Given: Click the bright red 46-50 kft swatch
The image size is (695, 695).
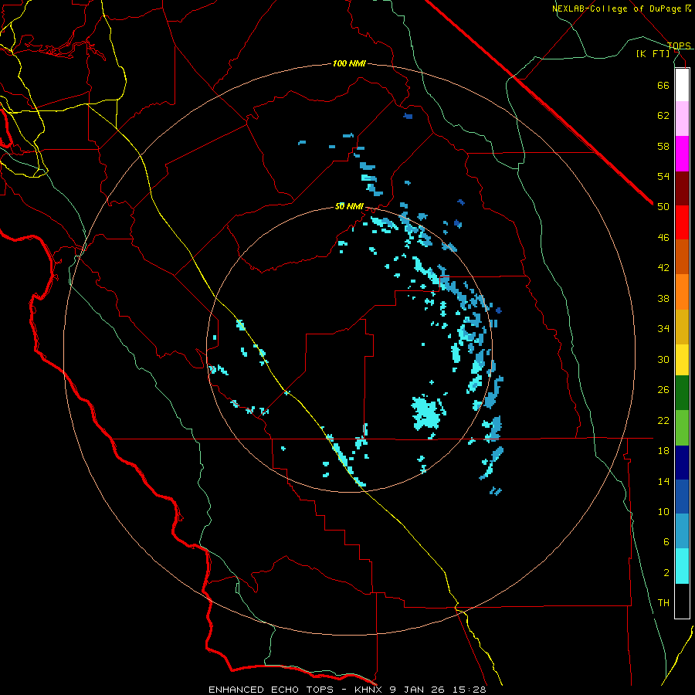Looking at the screenshot, I should coord(682,222).
